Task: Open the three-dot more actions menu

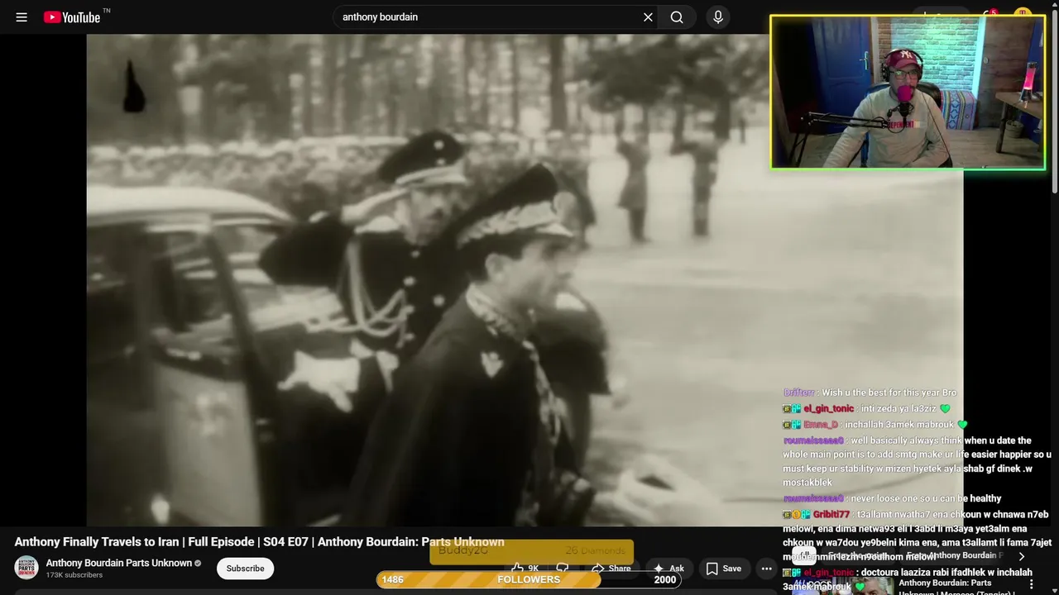Action: coord(766,569)
